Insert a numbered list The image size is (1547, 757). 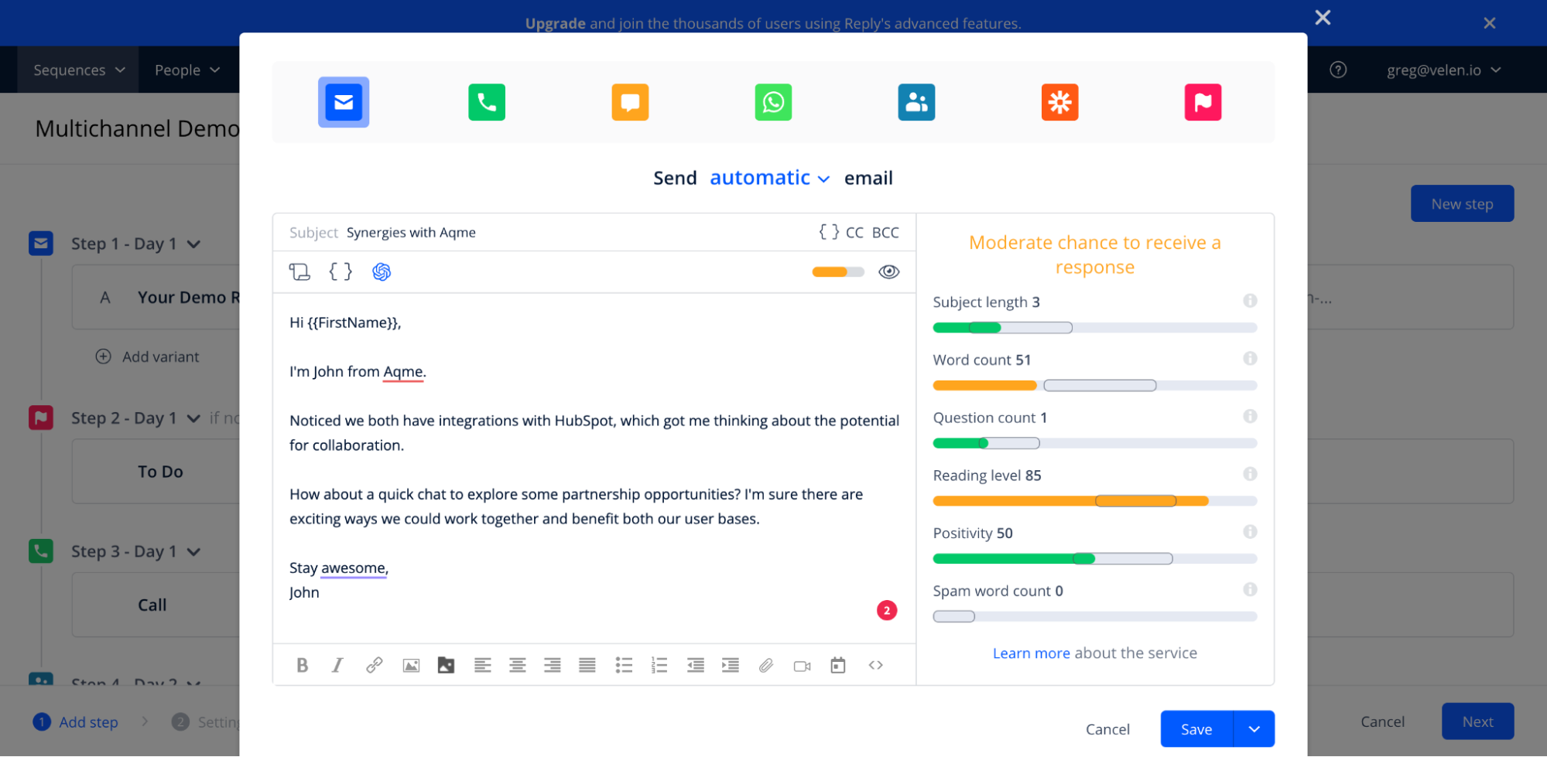(659, 665)
